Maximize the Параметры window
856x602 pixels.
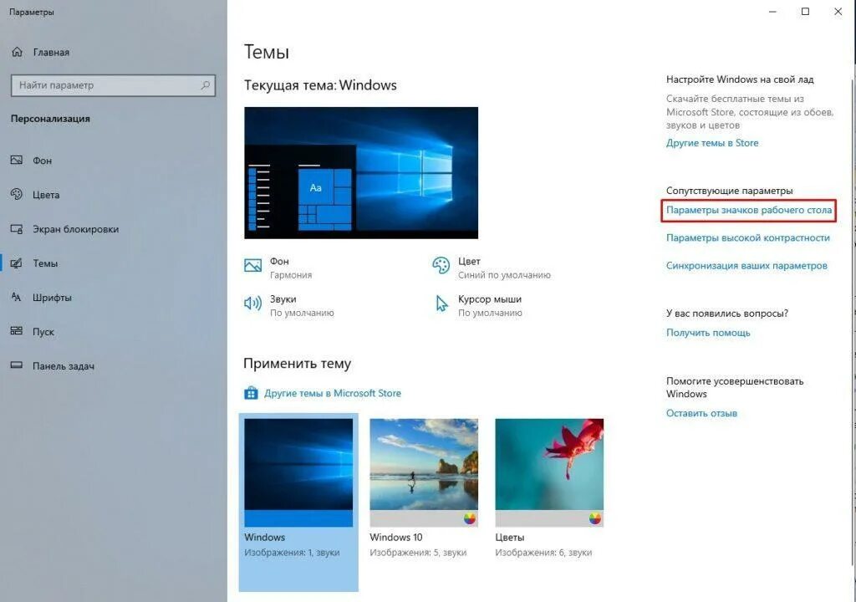coord(805,12)
